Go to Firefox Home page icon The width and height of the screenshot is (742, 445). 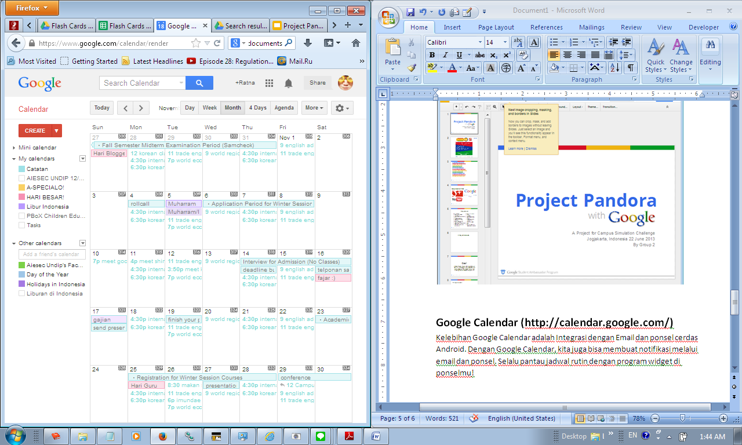[356, 43]
